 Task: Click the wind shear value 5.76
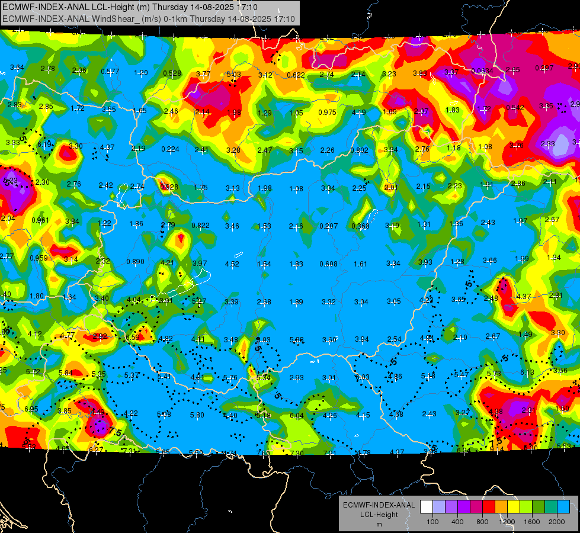click(230, 378)
